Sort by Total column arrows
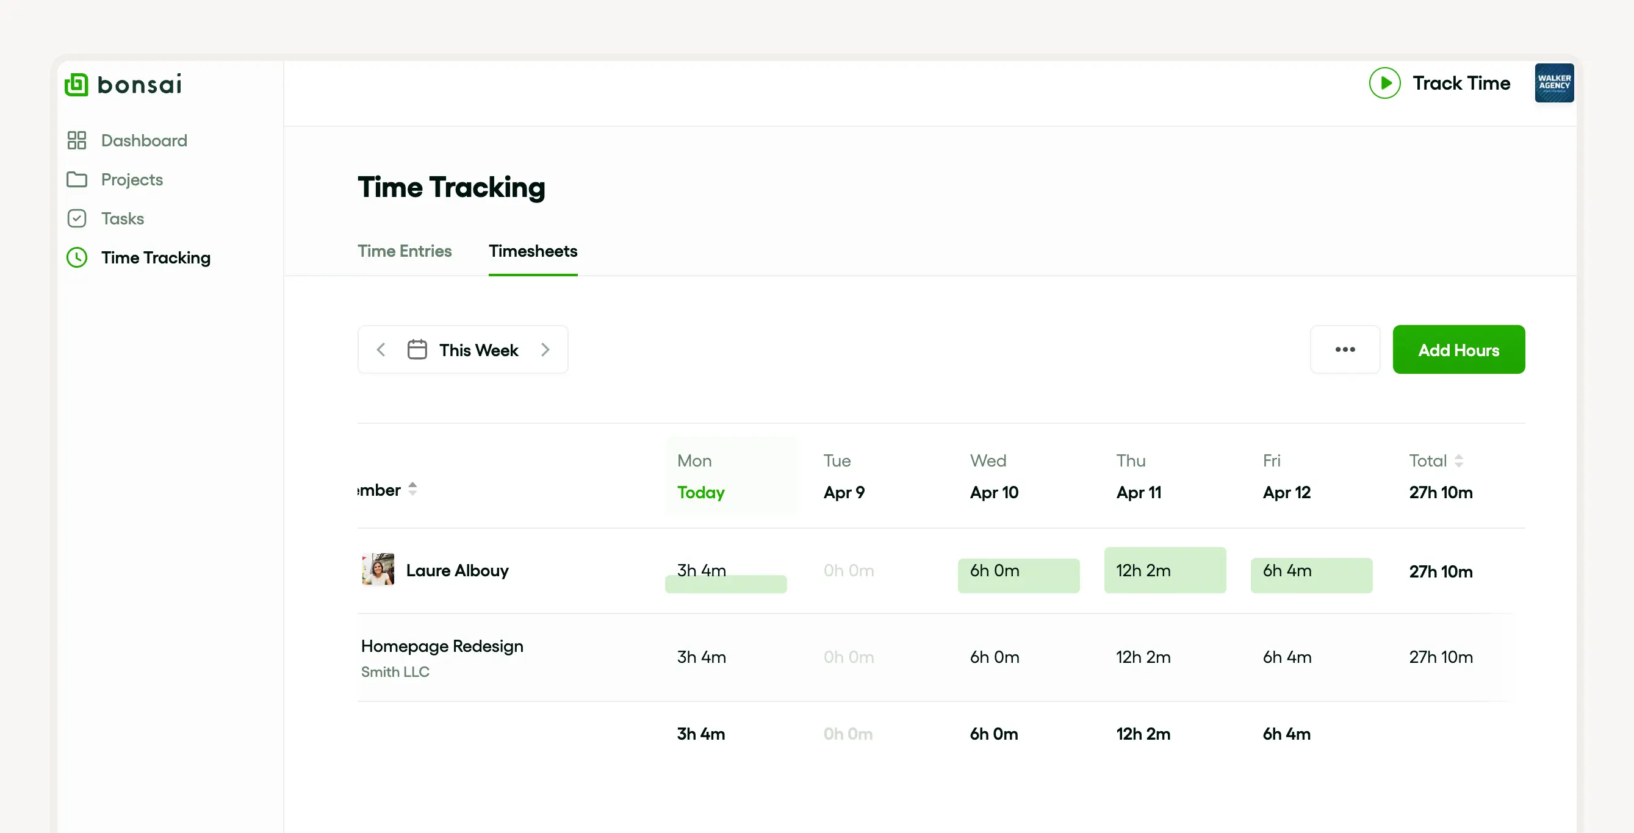The image size is (1634, 833). coord(1458,461)
